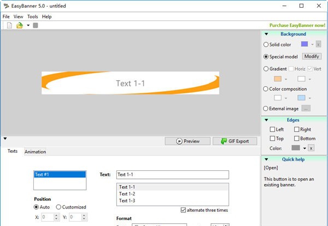The height and width of the screenshot is (226, 328).
Task: Select the Color composition radio button
Action: pos(266,89)
